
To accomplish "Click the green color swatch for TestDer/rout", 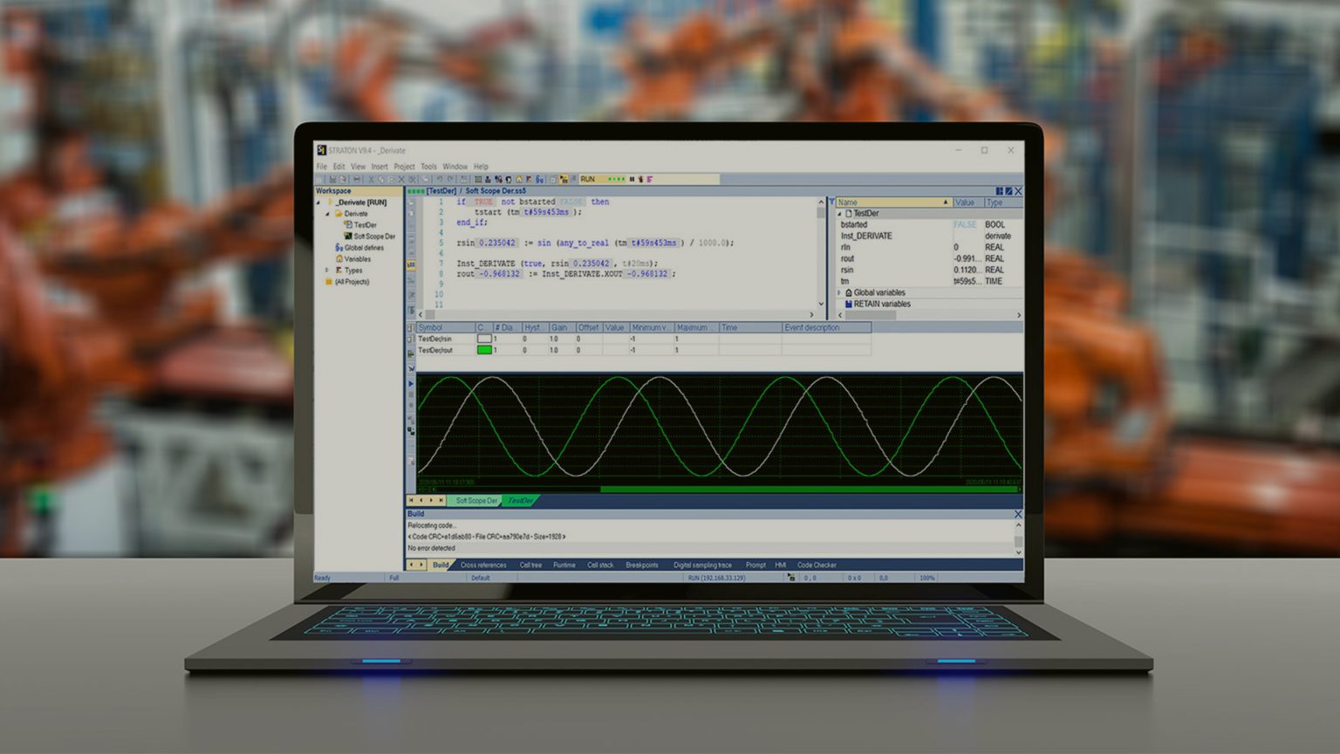I will 485,350.
